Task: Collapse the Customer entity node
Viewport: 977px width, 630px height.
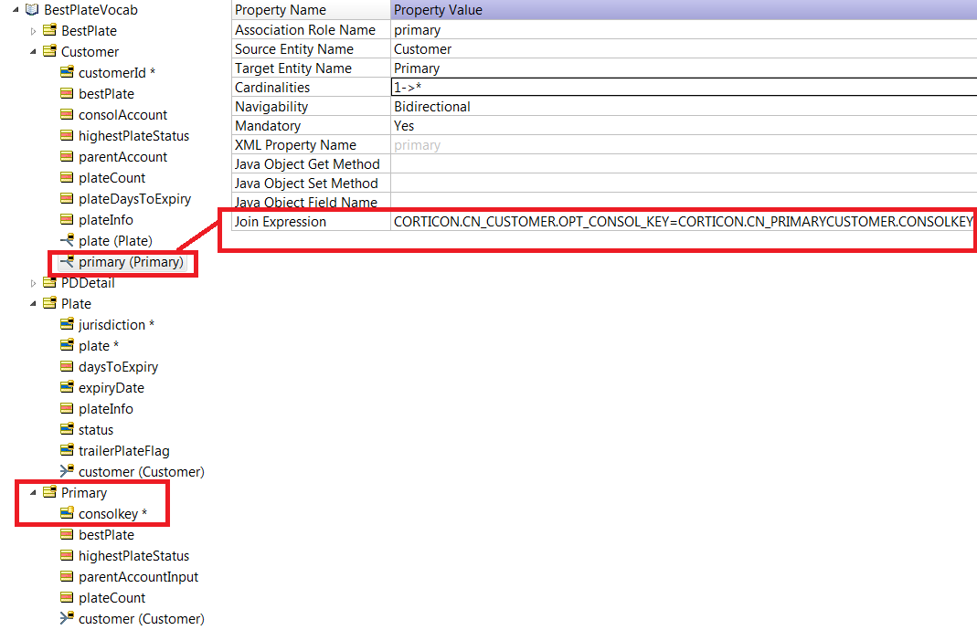Action: (33, 52)
